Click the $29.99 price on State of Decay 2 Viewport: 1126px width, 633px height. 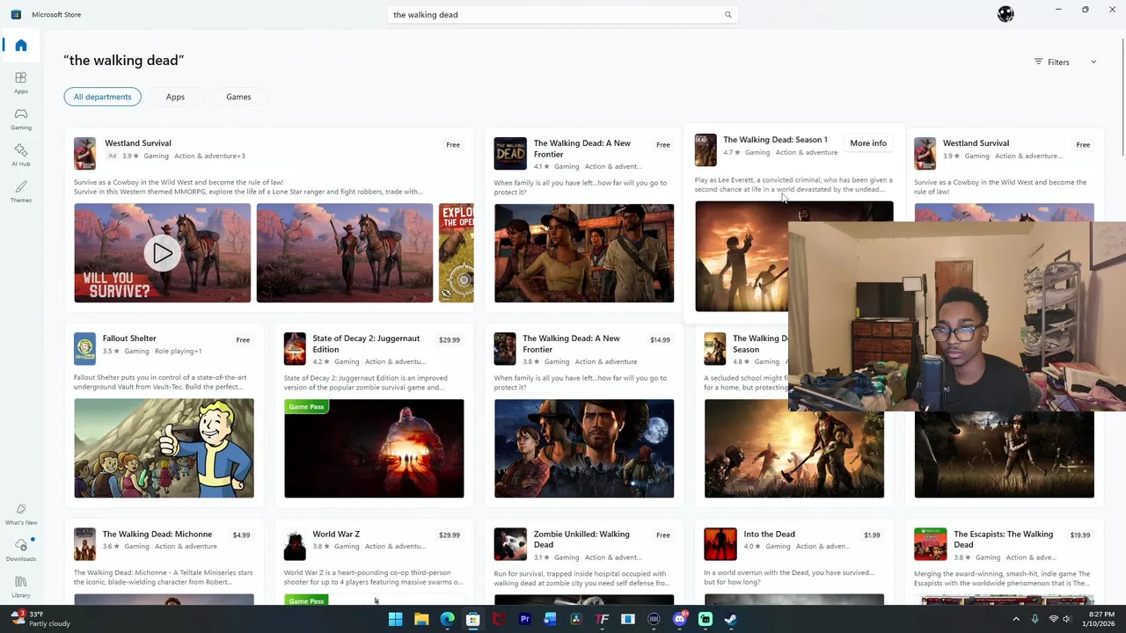pyautogui.click(x=450, y=339)
